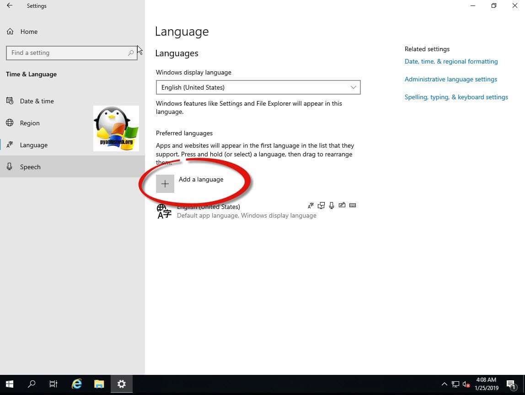Click the back arrow in Settings
This screenshot has width=525, height=395.
[x=10, y=6]
